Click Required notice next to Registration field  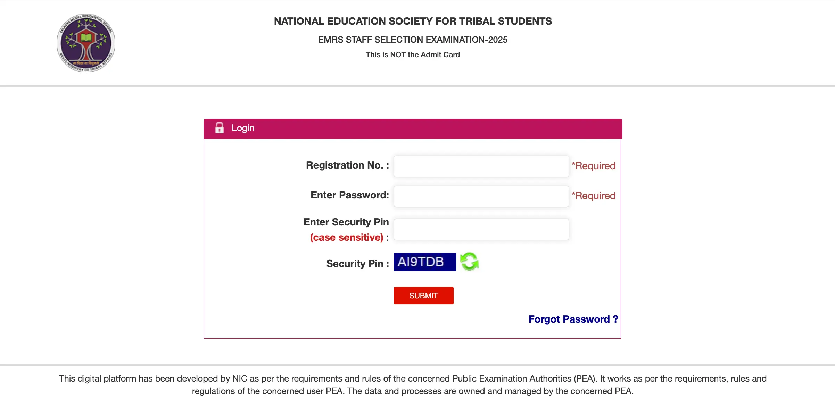coord(594,166)
